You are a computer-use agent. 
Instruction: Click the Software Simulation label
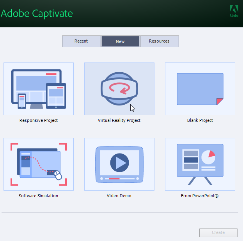point(39,196)
